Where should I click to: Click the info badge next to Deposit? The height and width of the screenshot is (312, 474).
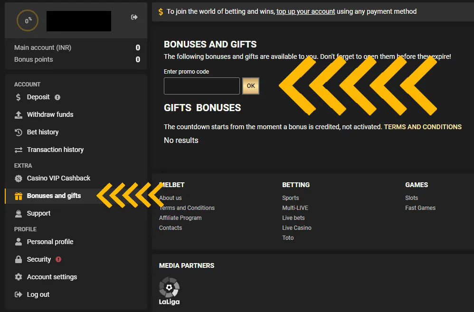tap(57, 97)
